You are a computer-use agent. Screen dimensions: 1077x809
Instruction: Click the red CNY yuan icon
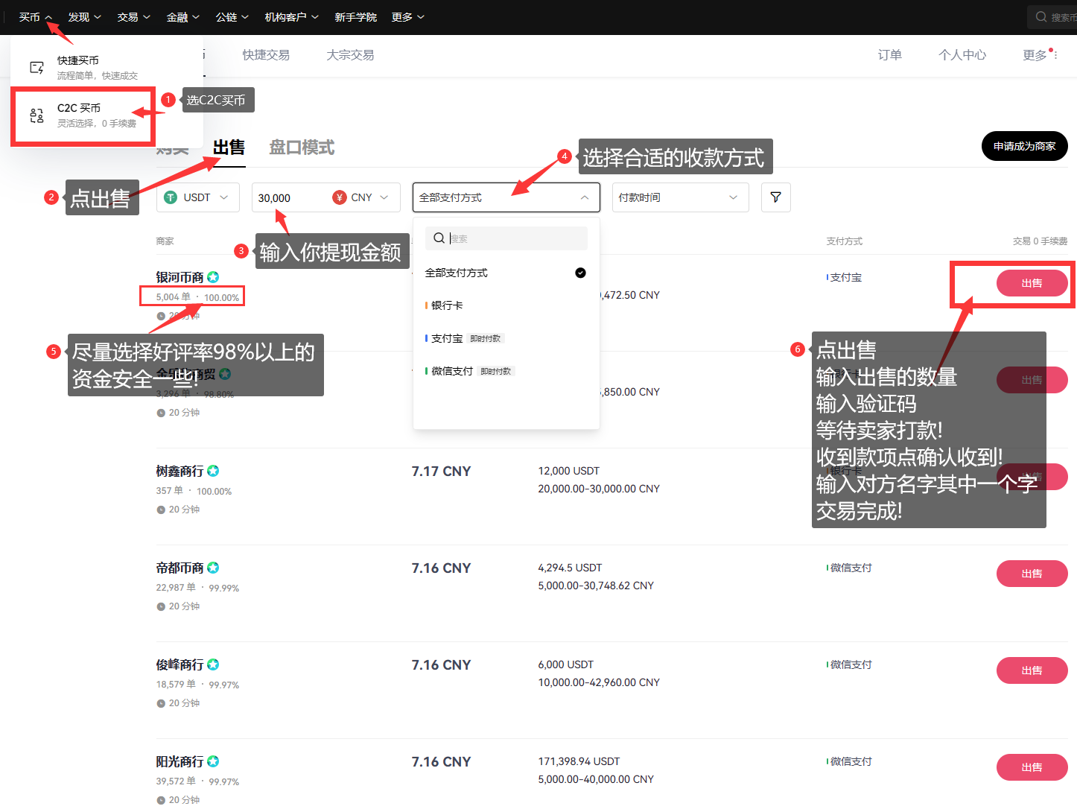pos(340,197)
